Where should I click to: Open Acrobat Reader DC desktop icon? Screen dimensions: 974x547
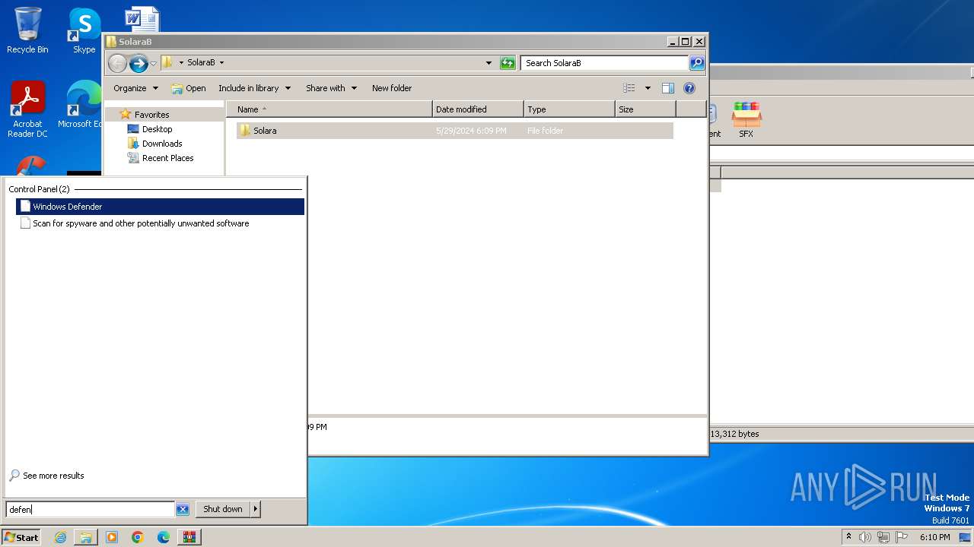[x=27, y=109]
